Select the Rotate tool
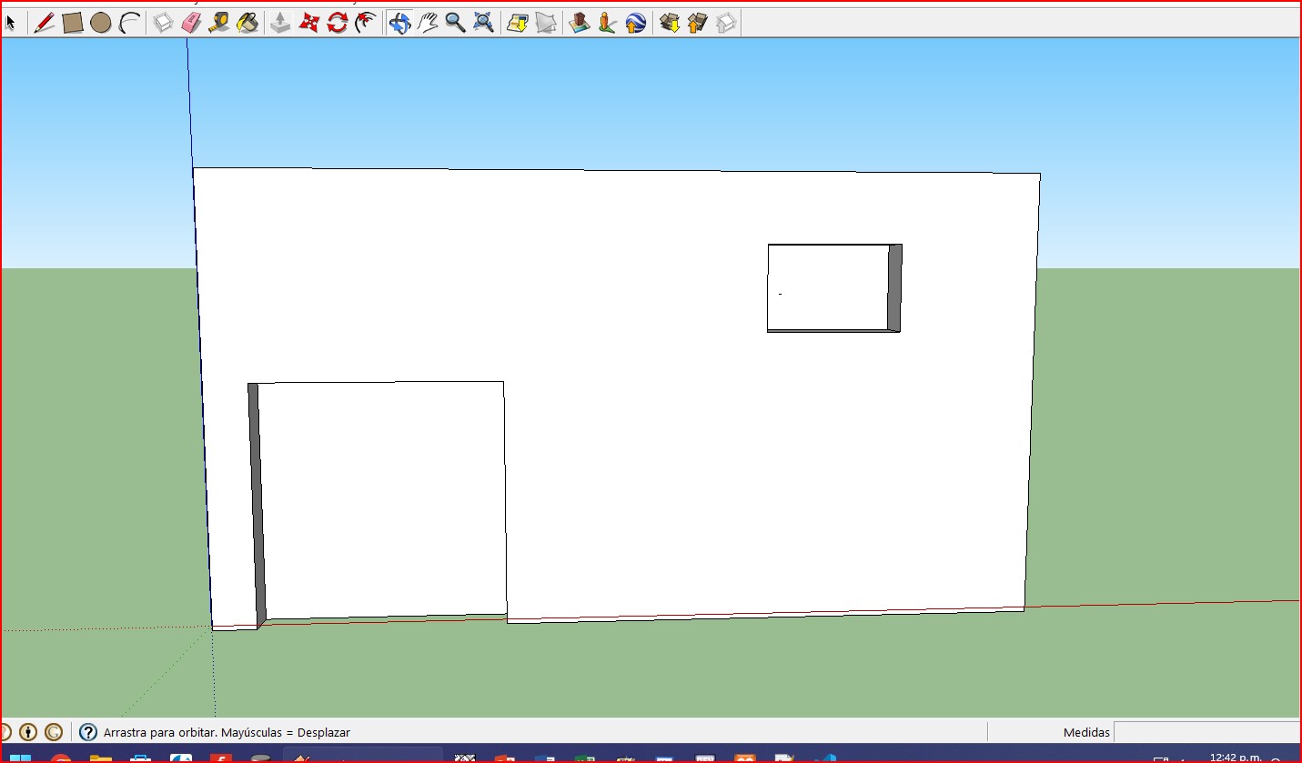 click(338, 23)
